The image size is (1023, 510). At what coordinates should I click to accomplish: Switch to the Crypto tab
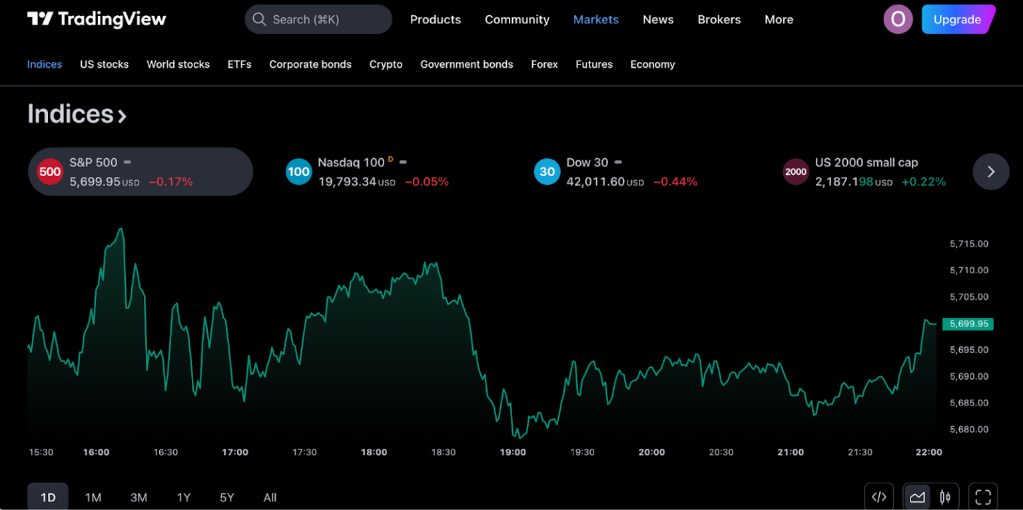pos(386,64)
